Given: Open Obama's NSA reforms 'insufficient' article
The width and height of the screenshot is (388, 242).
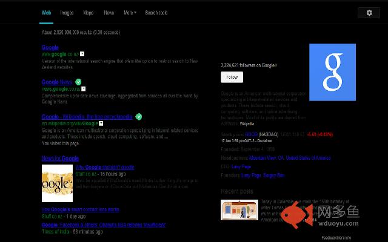Looking at the screenshot, I should click(x=104, y=224).
